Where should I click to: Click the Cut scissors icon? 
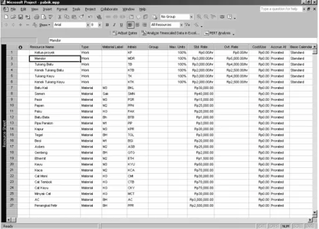(60, 17)
